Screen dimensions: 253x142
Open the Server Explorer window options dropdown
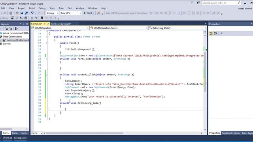[x=20, y=24]
